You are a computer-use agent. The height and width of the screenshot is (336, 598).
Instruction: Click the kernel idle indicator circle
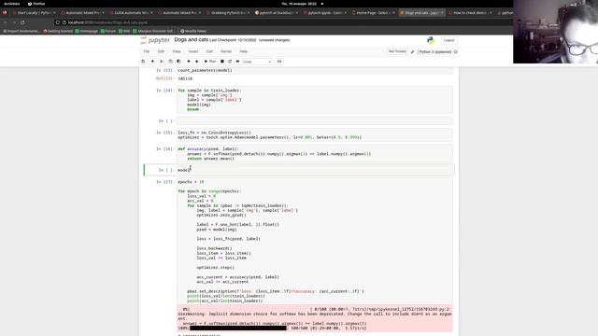pos(456,52)
